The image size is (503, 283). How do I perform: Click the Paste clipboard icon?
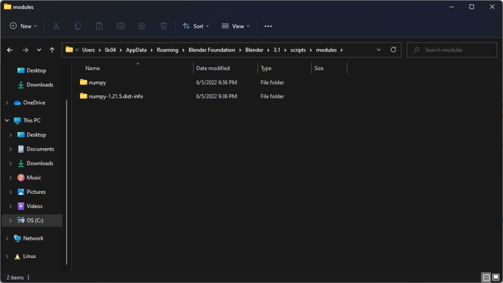coord(99,26)
